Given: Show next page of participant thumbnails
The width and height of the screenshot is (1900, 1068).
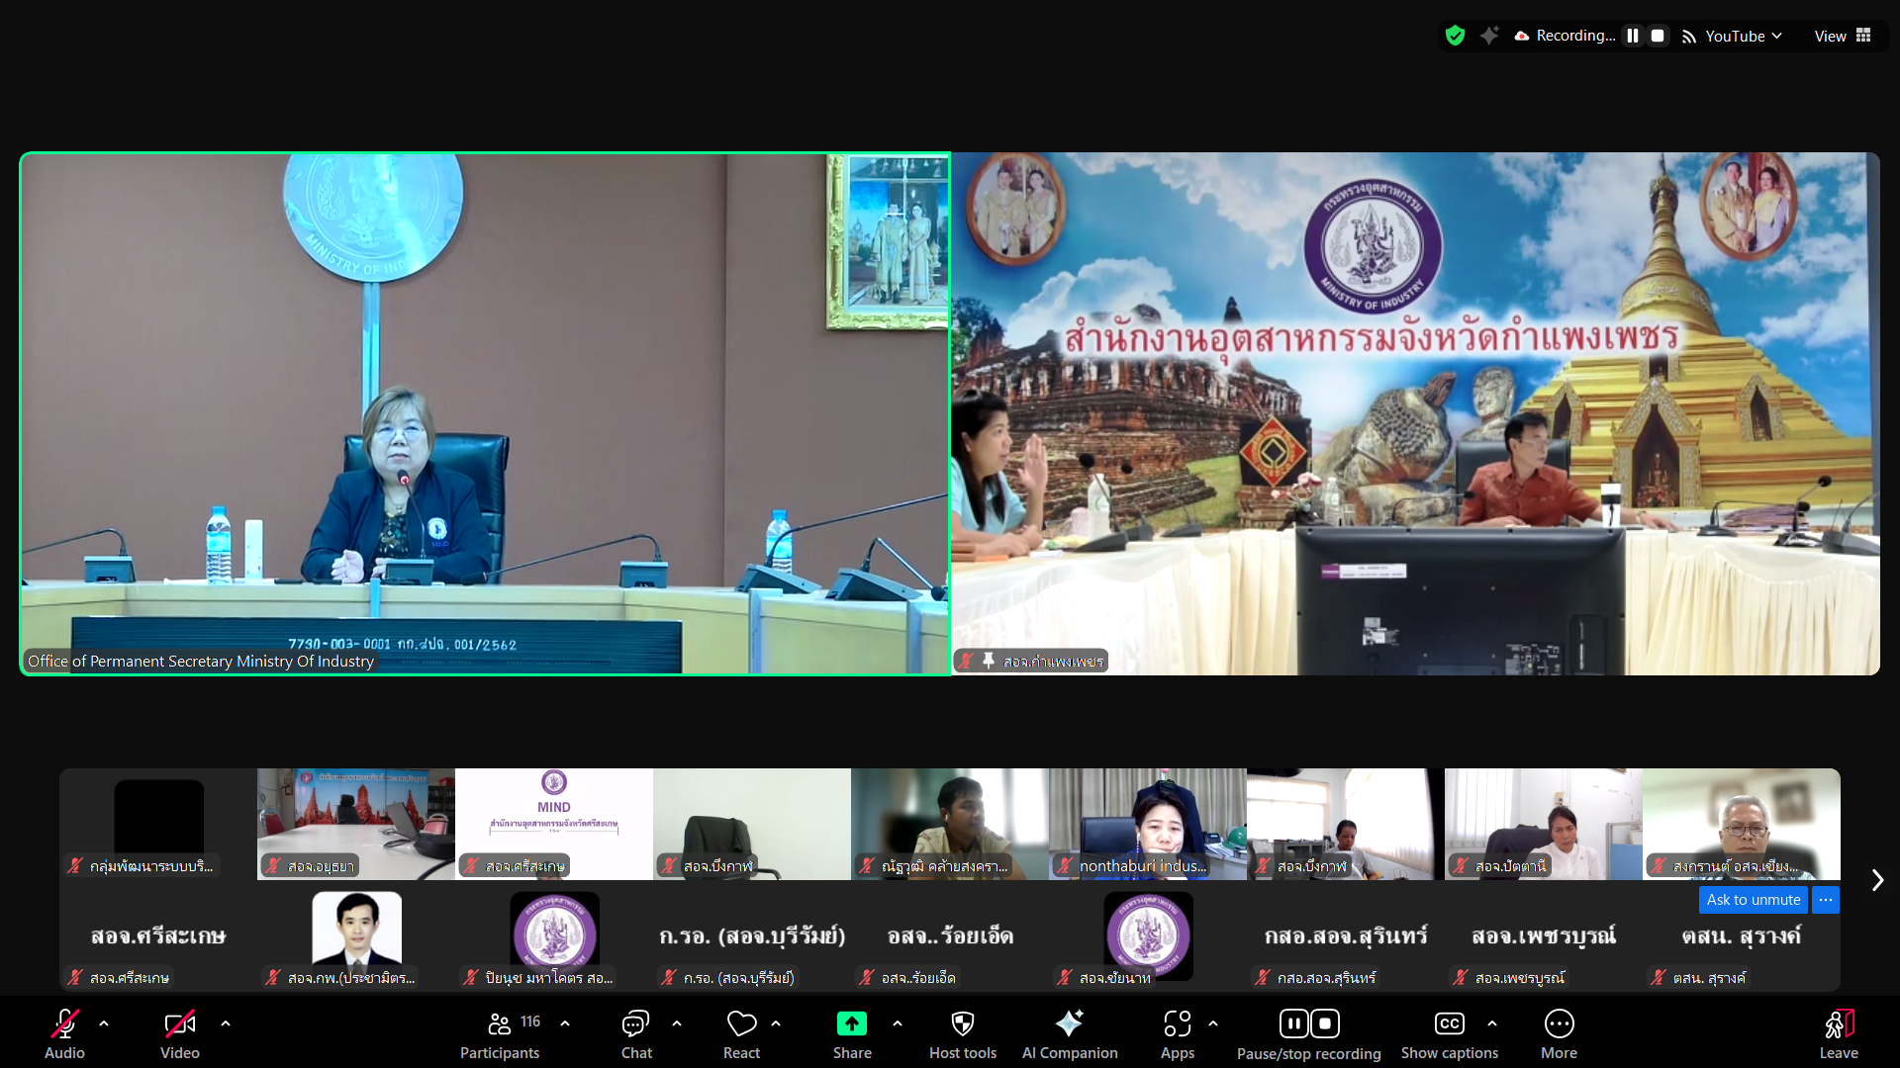Looking at the screenshot, I should tap(1877, 880).
